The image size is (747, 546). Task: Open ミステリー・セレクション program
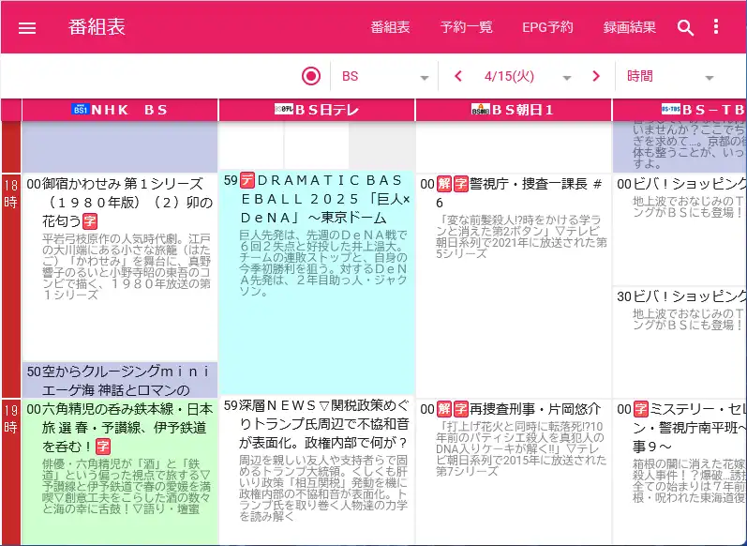tap(680, 471)
